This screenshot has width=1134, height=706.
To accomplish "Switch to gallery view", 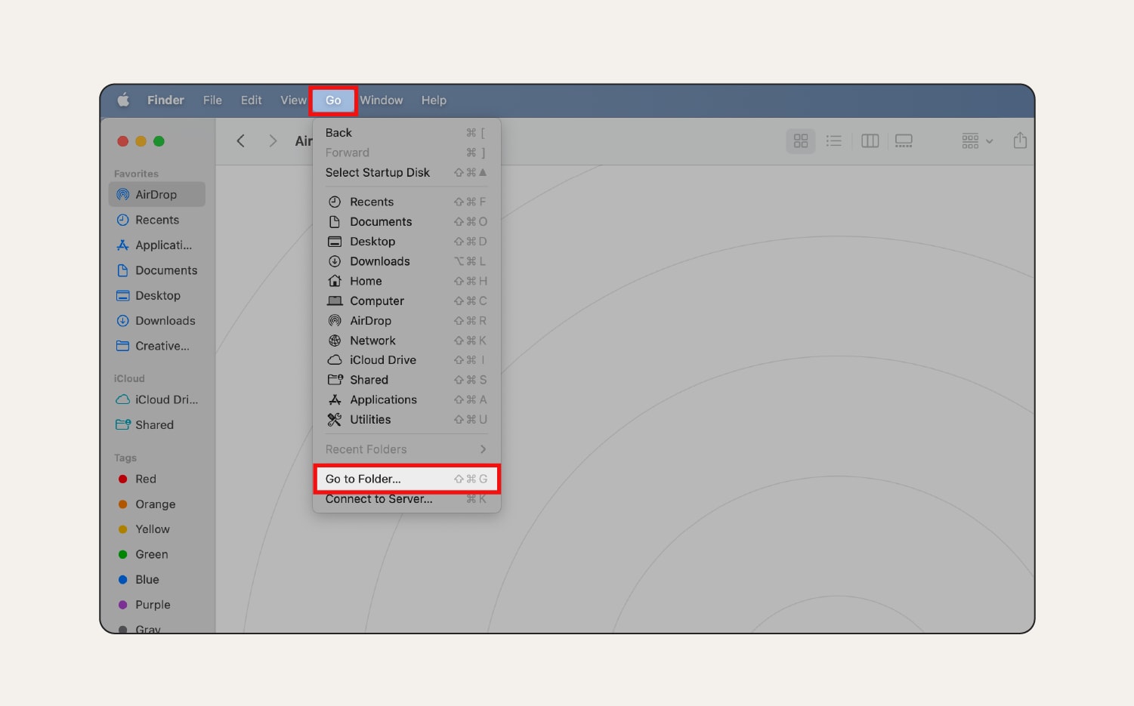I will coord(904,141).
